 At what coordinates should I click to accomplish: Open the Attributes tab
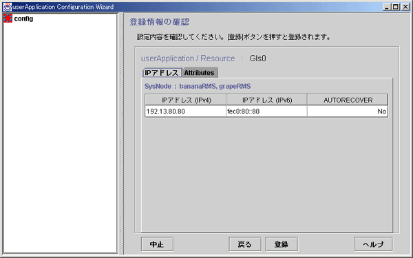[200, 73]
